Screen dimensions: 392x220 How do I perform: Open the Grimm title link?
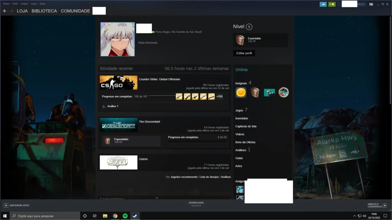tap(143, 159)
